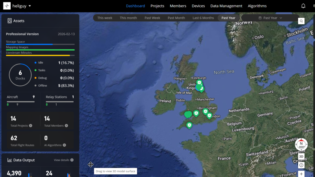
Task: Open View details for Data Output
Action: [x=63, y=160]
